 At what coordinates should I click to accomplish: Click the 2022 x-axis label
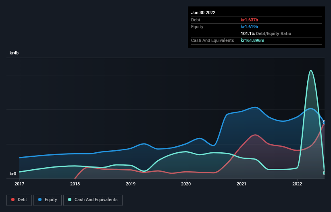coord(297,184)
